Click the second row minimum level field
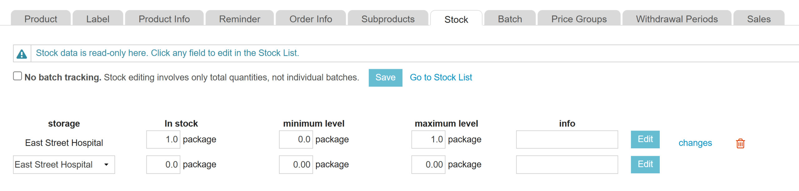The height and width of the screenshot is (191, 799). pos(296,165)
